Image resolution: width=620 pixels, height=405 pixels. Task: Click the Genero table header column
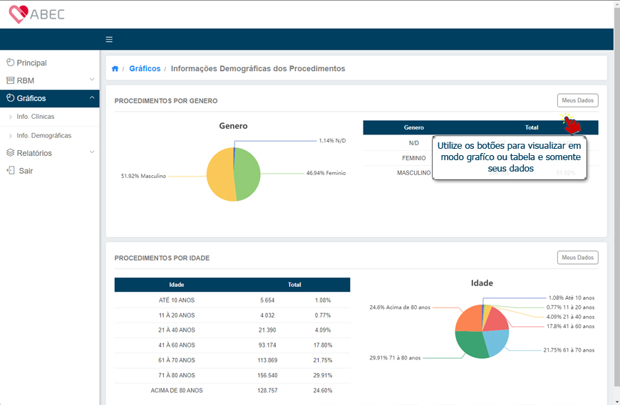pos(413,127)
